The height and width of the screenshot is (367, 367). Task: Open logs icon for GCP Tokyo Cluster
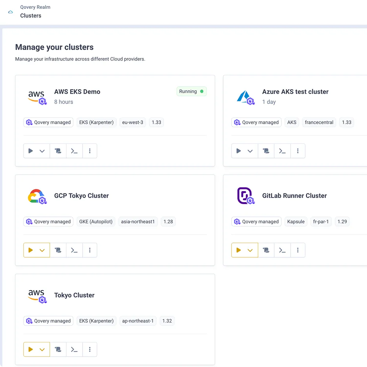[58, 250]
